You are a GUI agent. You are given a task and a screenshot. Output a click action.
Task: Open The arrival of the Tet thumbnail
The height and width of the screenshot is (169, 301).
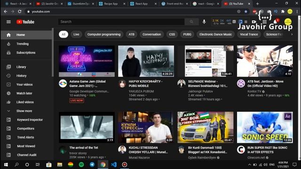click(87, 127)
